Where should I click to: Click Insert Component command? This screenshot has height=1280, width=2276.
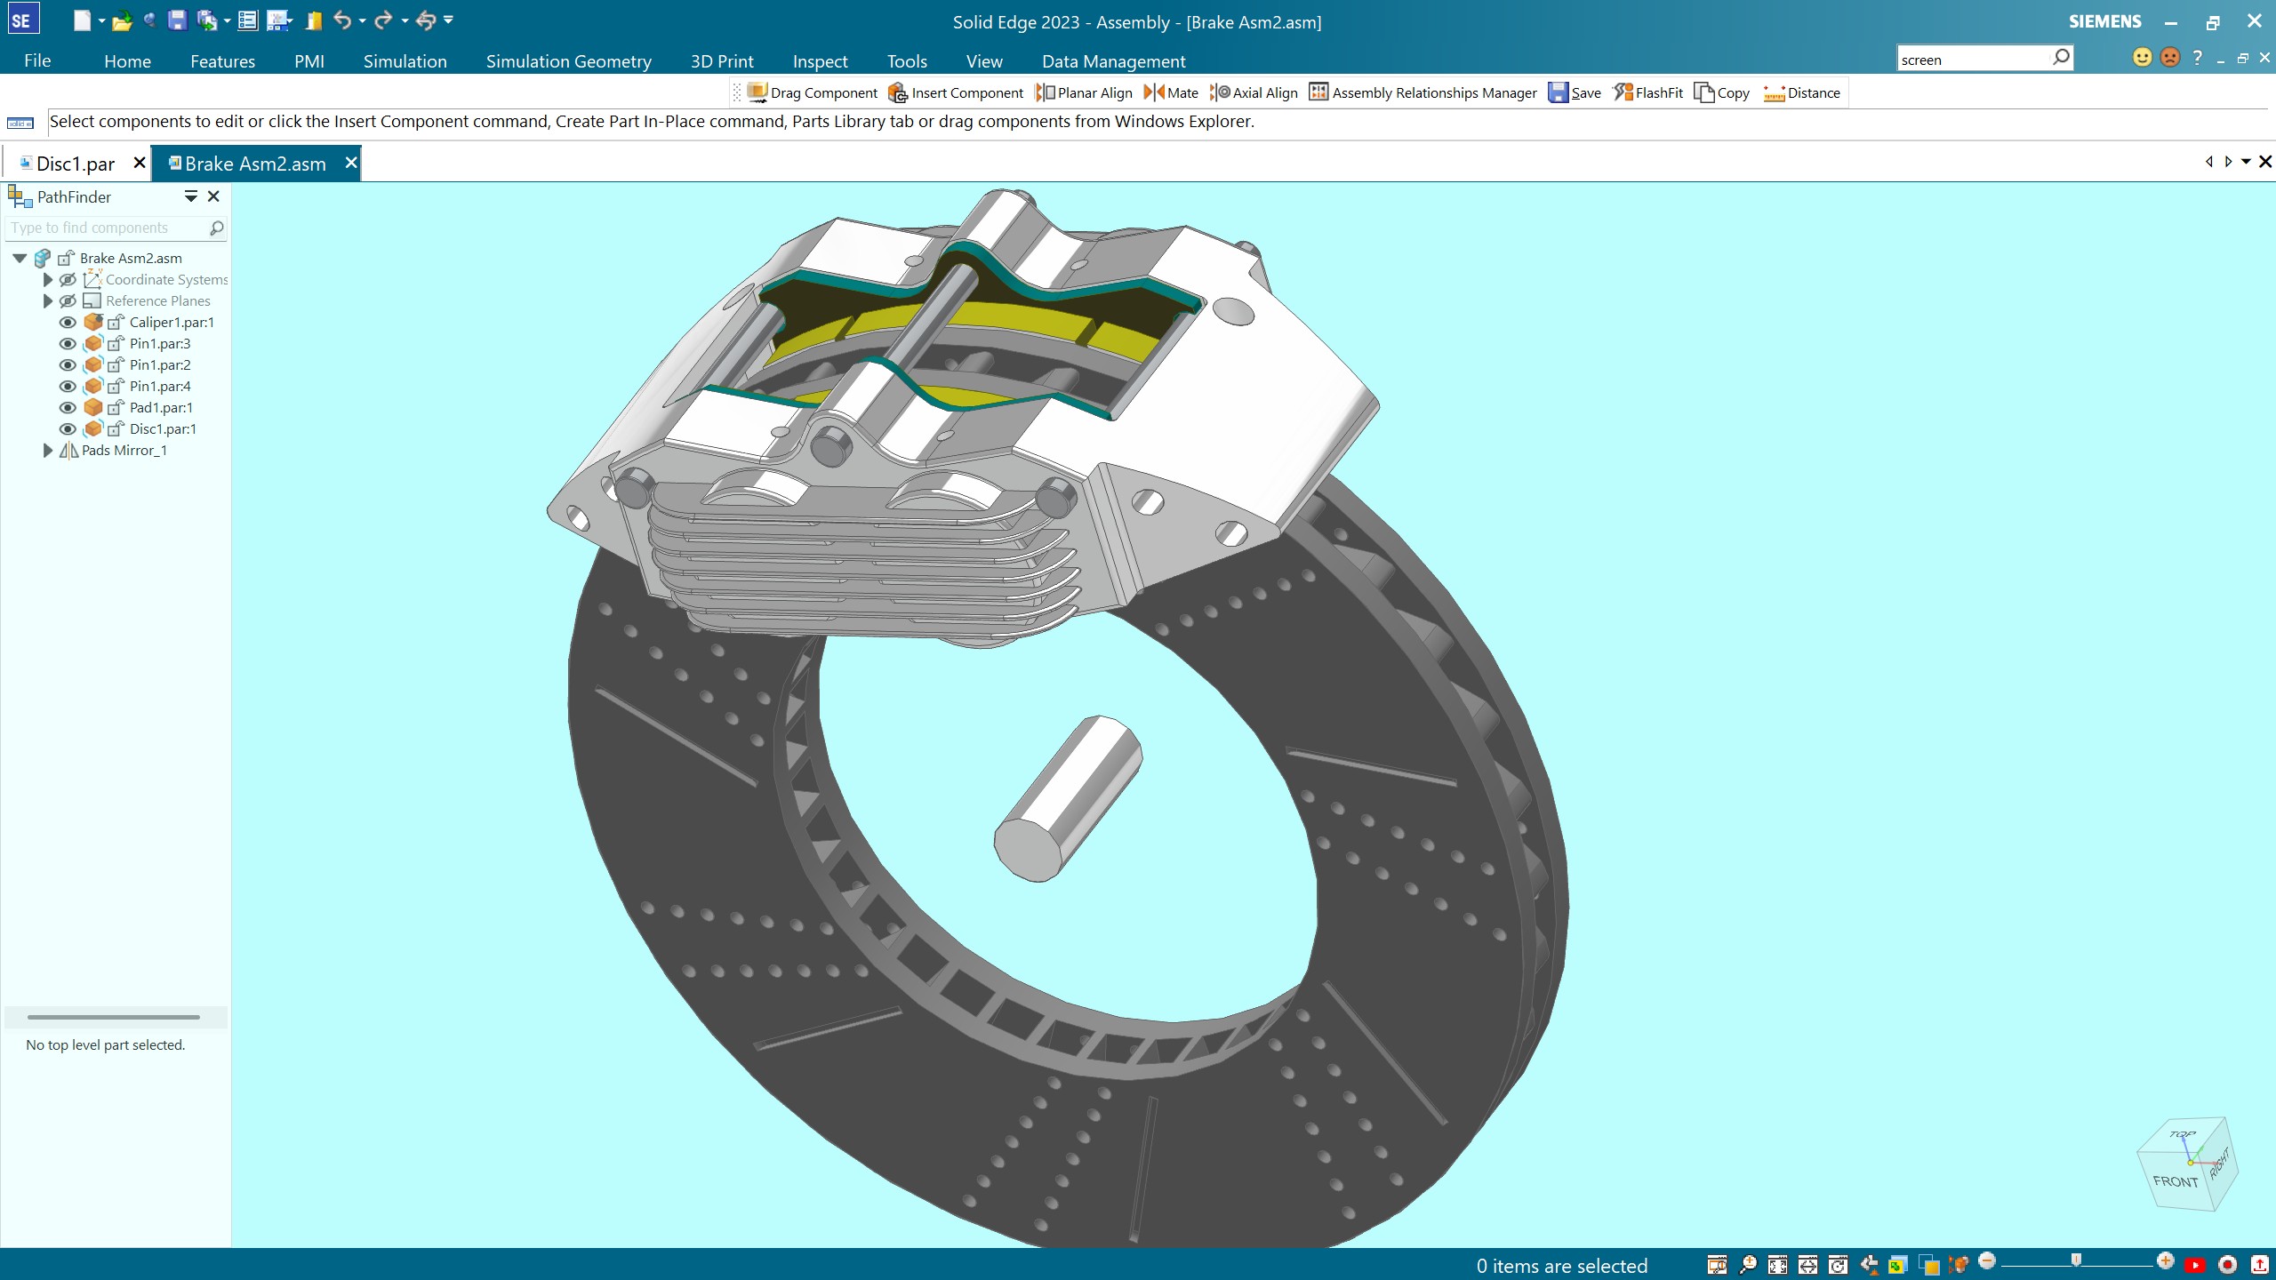[957, 92]
